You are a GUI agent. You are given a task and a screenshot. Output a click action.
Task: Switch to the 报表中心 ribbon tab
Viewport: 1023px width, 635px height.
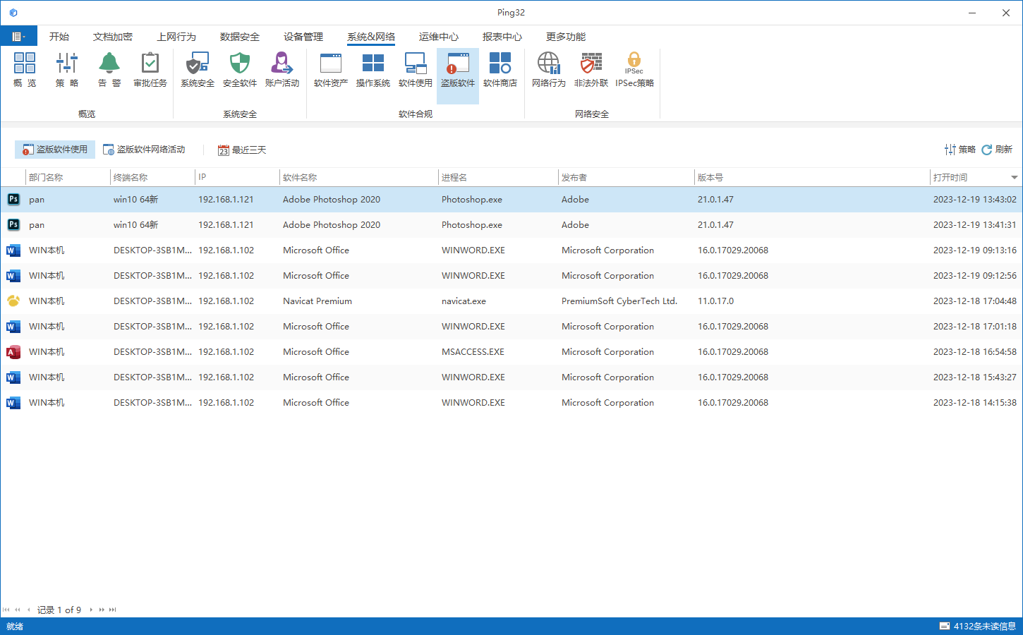click(502, 37)
